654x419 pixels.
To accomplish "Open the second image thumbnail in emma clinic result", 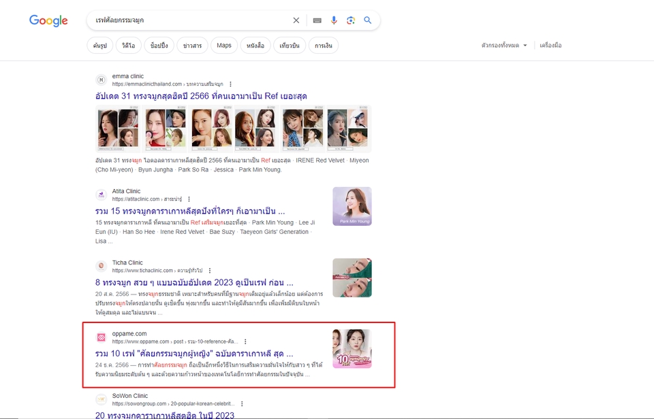I will pos(166,129).
